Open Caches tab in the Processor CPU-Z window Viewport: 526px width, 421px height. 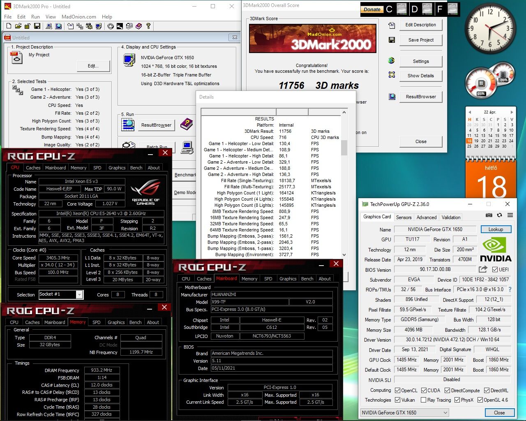pos(33,168)
